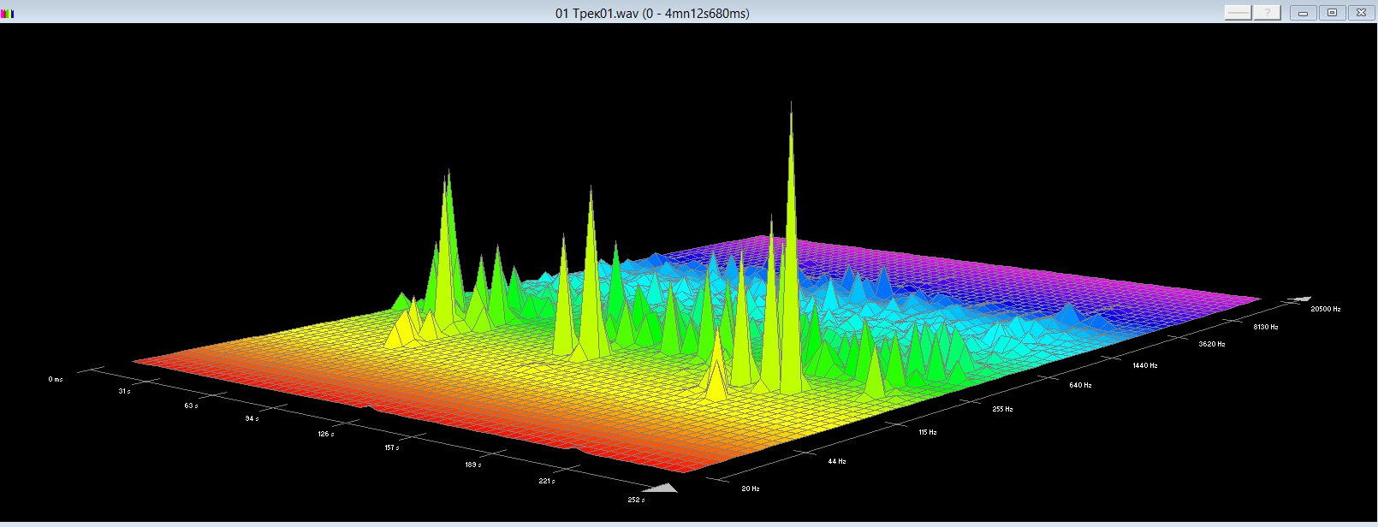Click the 221 s time axis label
Screen dimensions: 1378x527
546,481
